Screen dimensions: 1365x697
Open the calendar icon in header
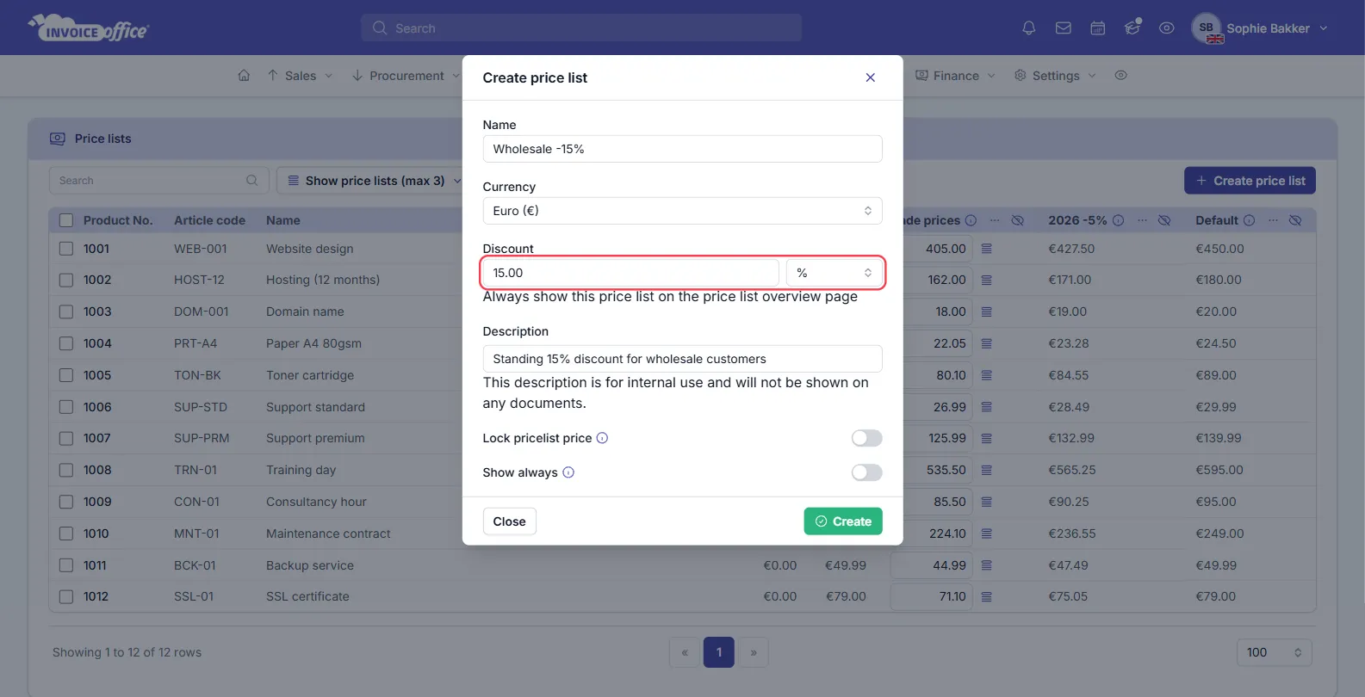pyautogui.click(x=1098, y=28)
